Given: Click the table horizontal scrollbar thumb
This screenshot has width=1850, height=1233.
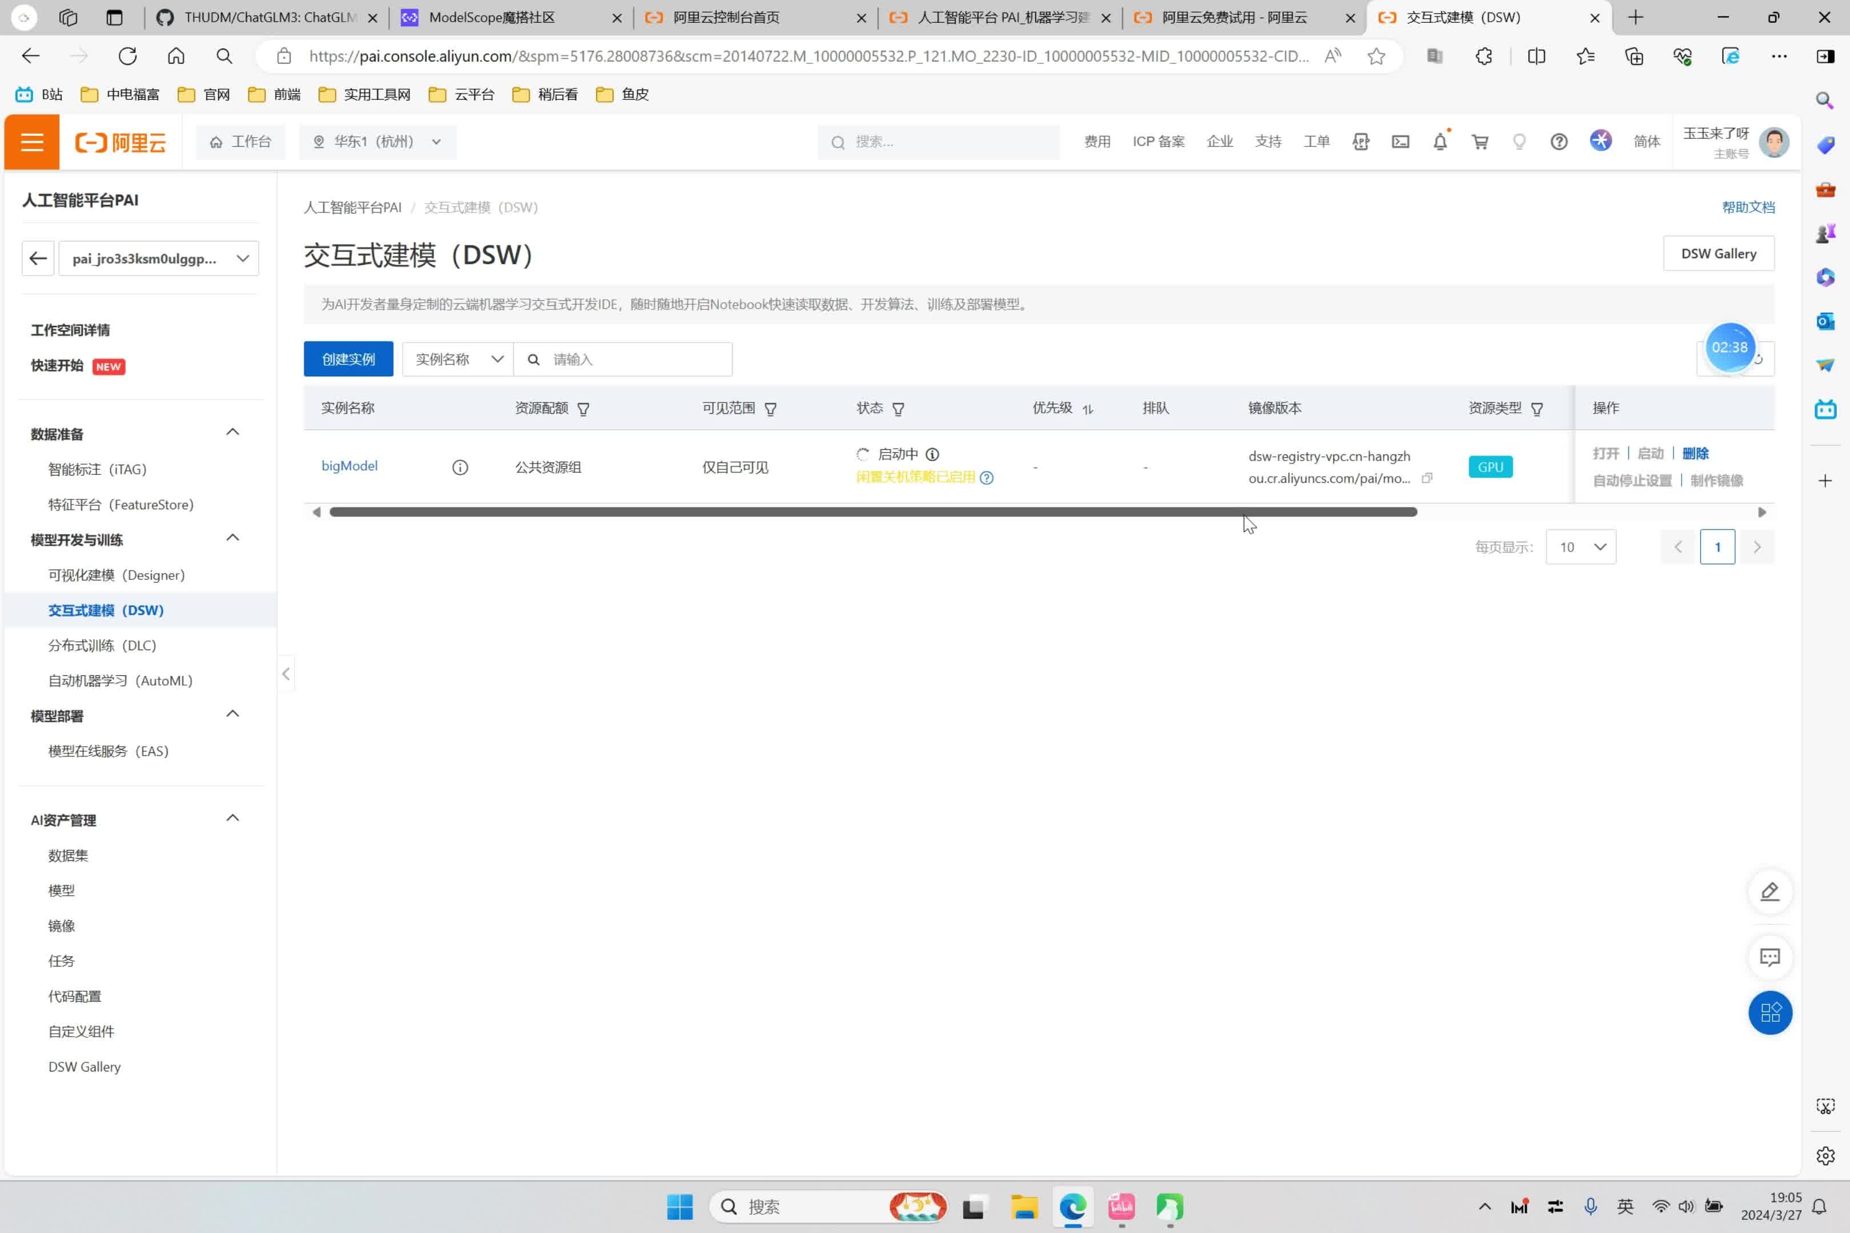Looking at the screenshot, I should pos(873,512).
